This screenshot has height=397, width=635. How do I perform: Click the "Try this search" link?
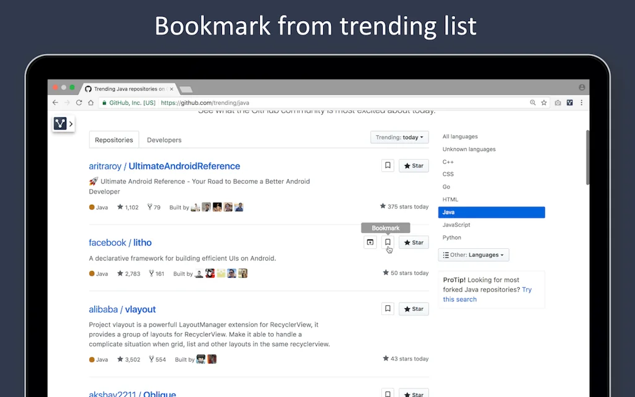(460, 299)
